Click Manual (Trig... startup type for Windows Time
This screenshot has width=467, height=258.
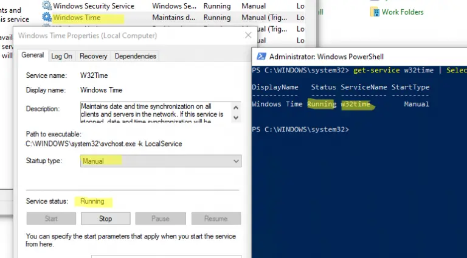click(264, 18)
